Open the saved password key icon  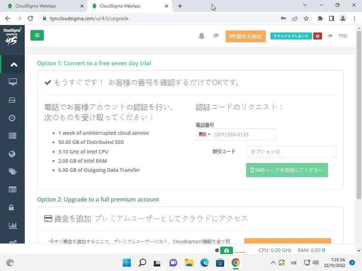tap(284, 18)
